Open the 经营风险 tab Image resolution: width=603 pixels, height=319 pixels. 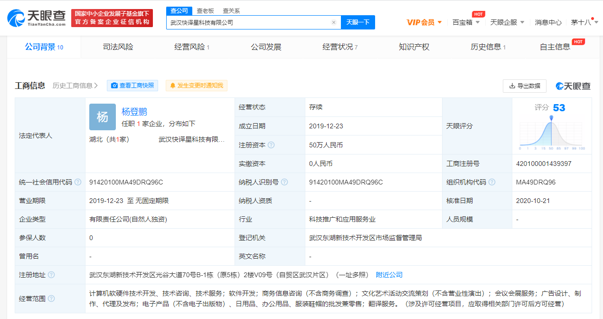click(192, 47)
